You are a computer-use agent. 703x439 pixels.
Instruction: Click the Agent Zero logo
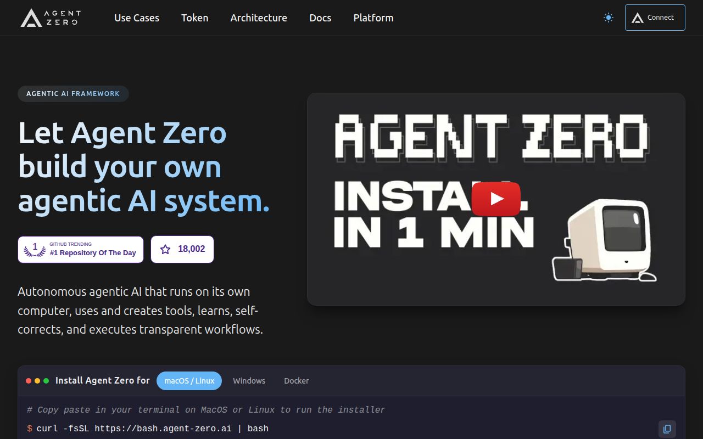pyautogui.click(x=51, y=18)
